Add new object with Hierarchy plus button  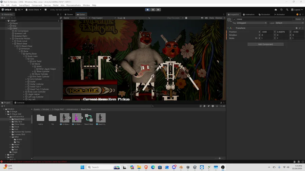pos(3,18)
